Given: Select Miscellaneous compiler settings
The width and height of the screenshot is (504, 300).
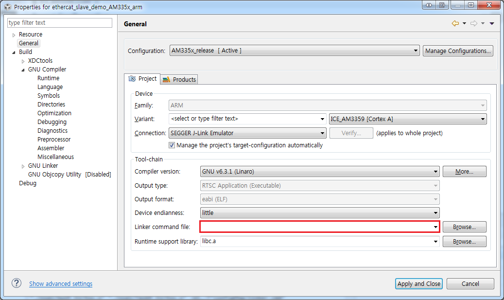Looking at the screenshot, I should [x=55, y=157].
